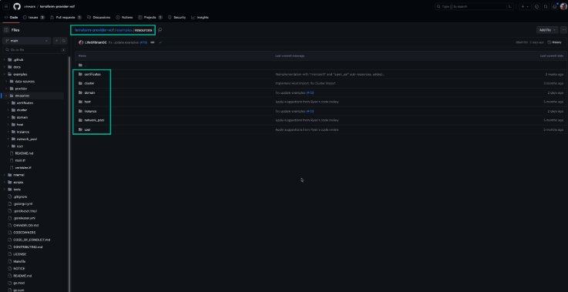The height and width of the screenshot is (292, 568).
Task: Select main.tf in file tree
Action: click(x=20, y=160)
